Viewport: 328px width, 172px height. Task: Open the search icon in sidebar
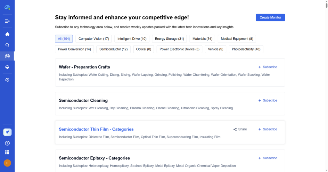click(7, 45)
